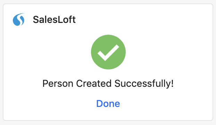Dismiss the dialog via Done
Viewport: 216px width, 125px height.
(x=108, y=103)
